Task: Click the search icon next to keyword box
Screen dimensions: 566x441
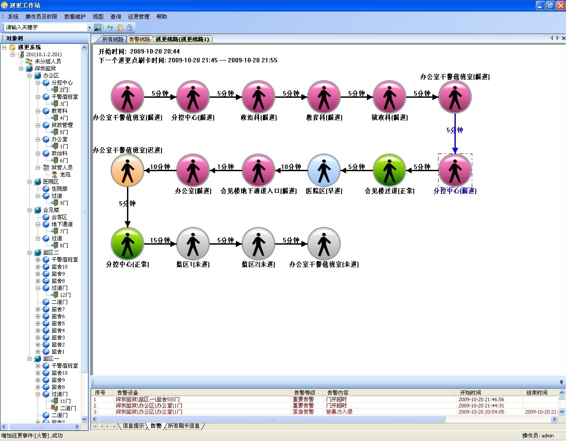Action: (98, 27)
